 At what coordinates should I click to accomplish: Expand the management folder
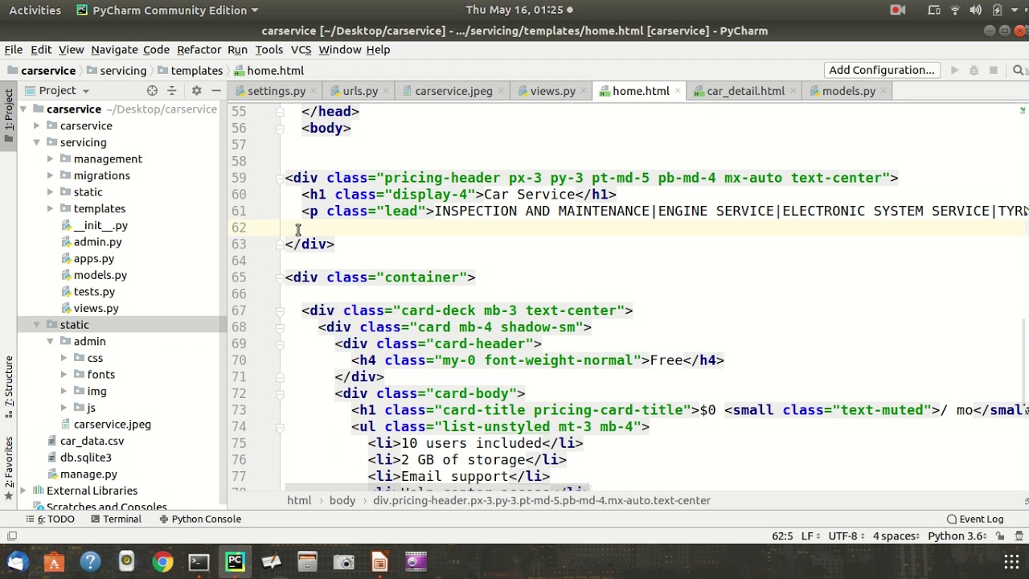pyautogui.click(x=51, y=159)
